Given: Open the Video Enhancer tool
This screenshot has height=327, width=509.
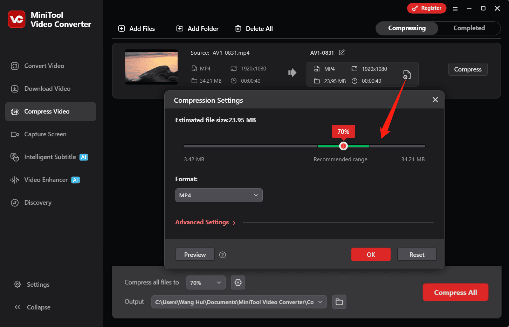Looking at the screenshot, I should click(51, 180).
